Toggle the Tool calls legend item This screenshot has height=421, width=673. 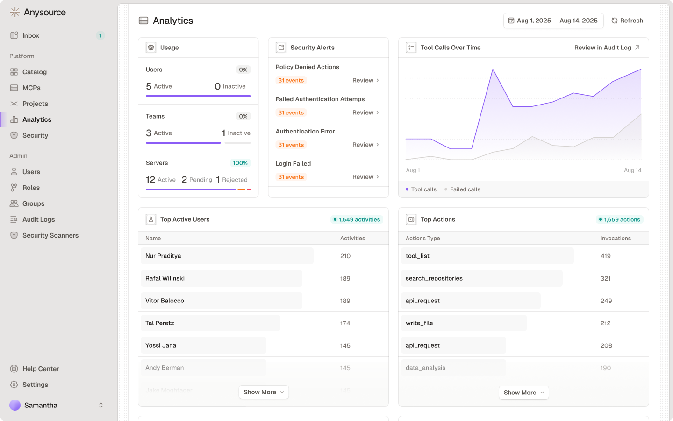(421, 189)
